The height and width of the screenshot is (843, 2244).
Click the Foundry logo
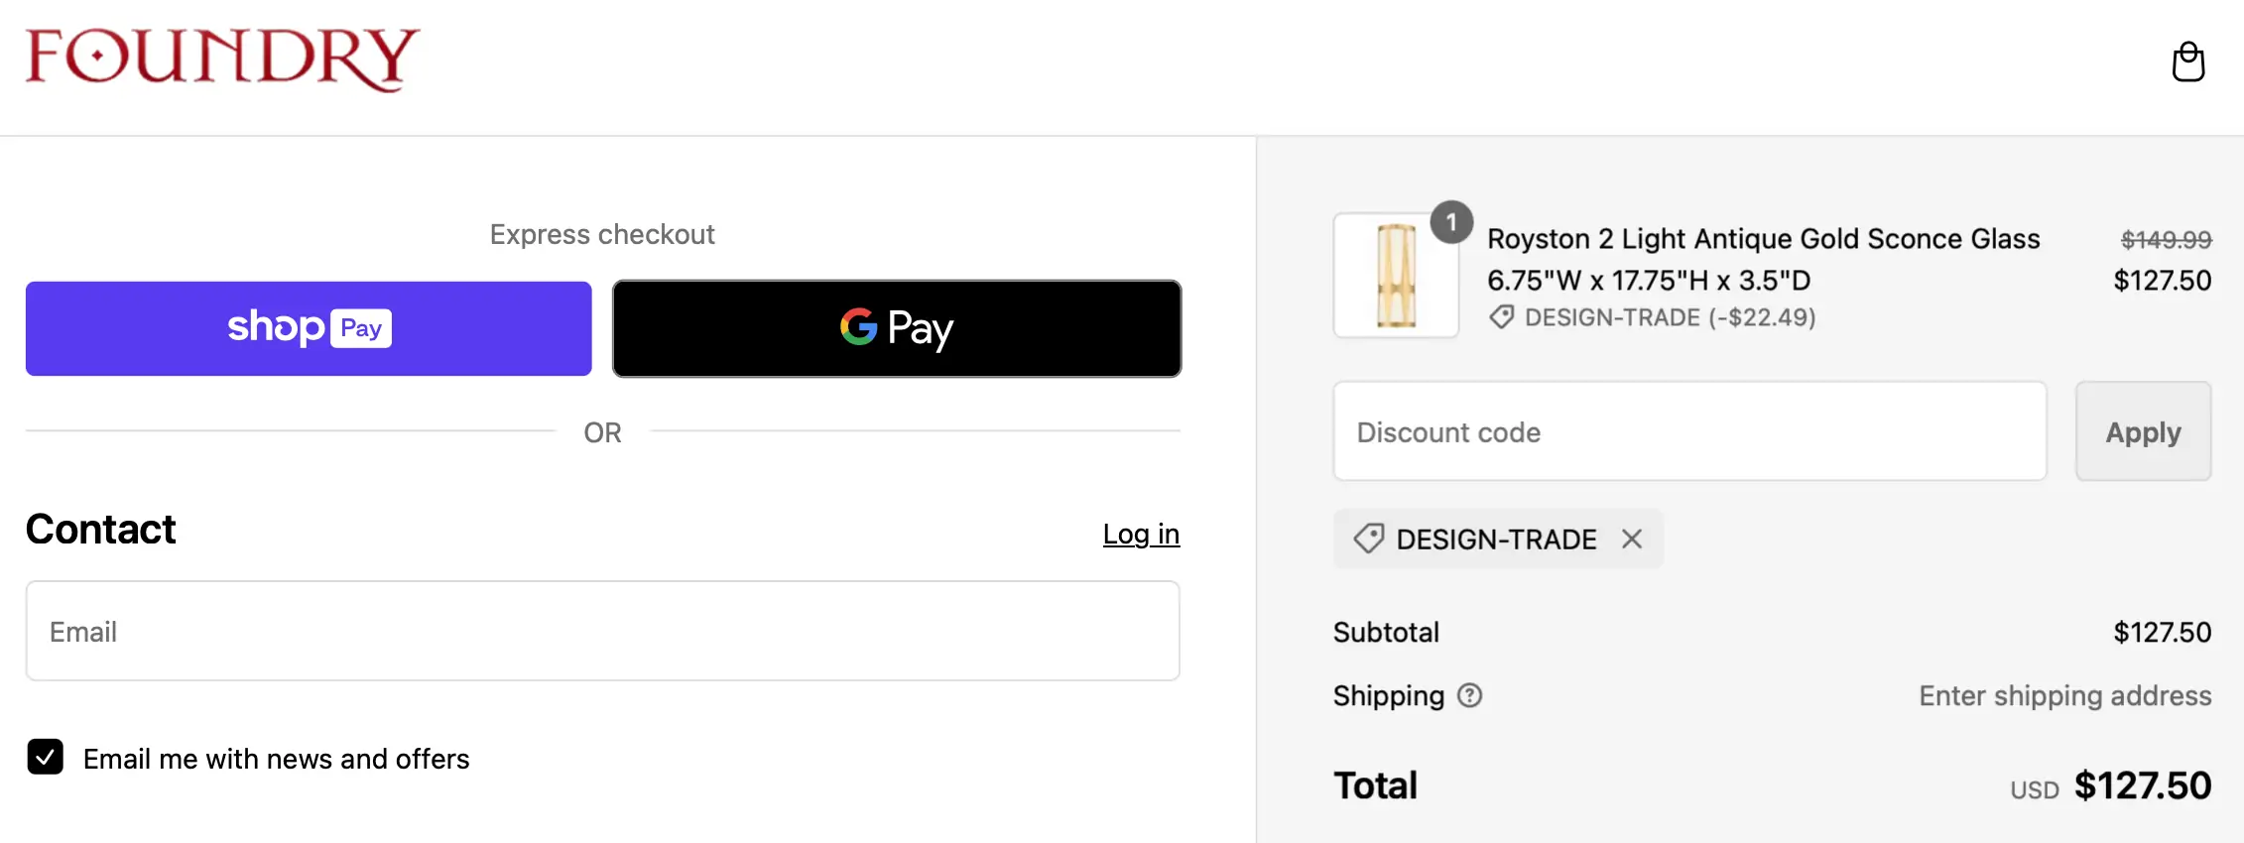pos(223,60)
